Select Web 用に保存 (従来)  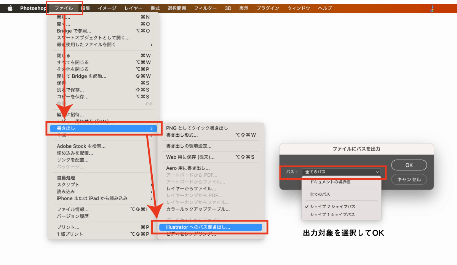pos(195,157)
